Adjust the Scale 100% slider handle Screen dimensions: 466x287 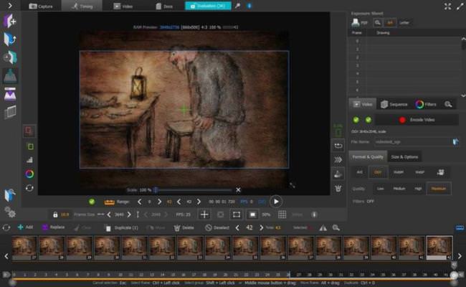(x=156, y=189)
